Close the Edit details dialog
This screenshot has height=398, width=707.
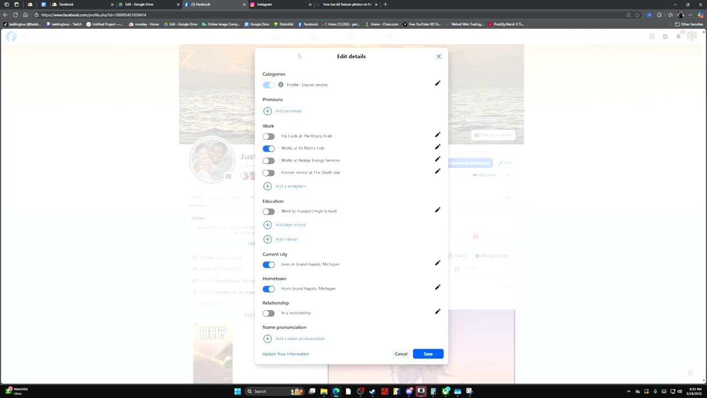point(439,56)
